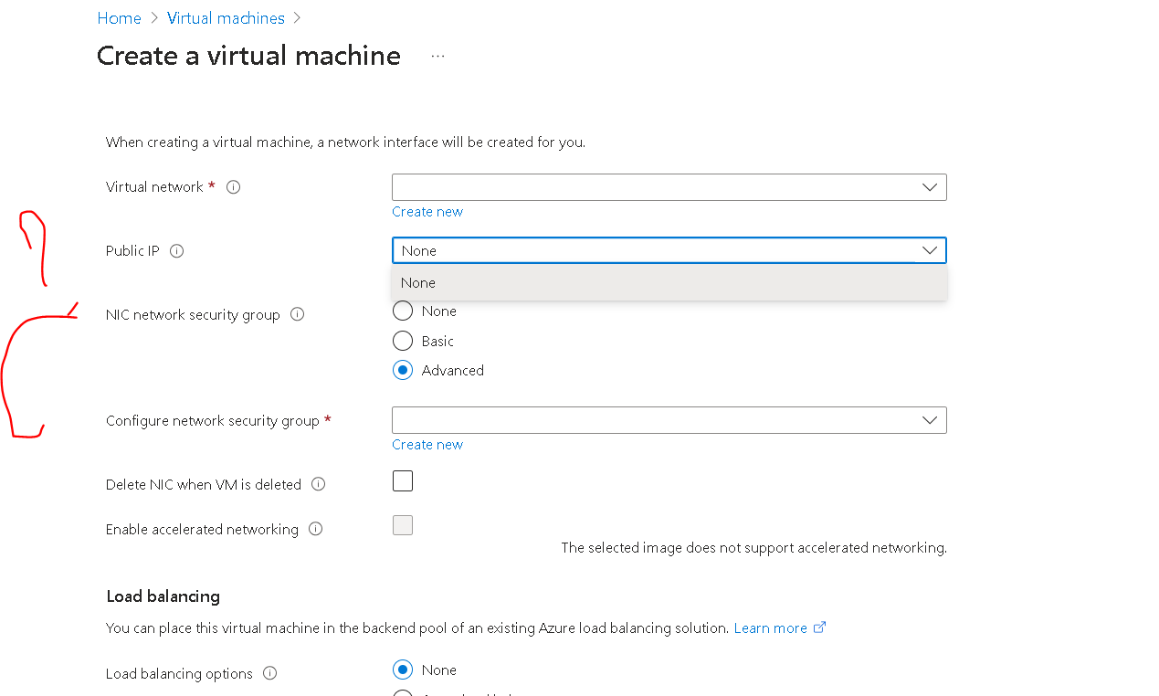This screenshot has width=1159, height=696.
Task: Click external link icon after Learn more
Action: (x=819, y=627)
